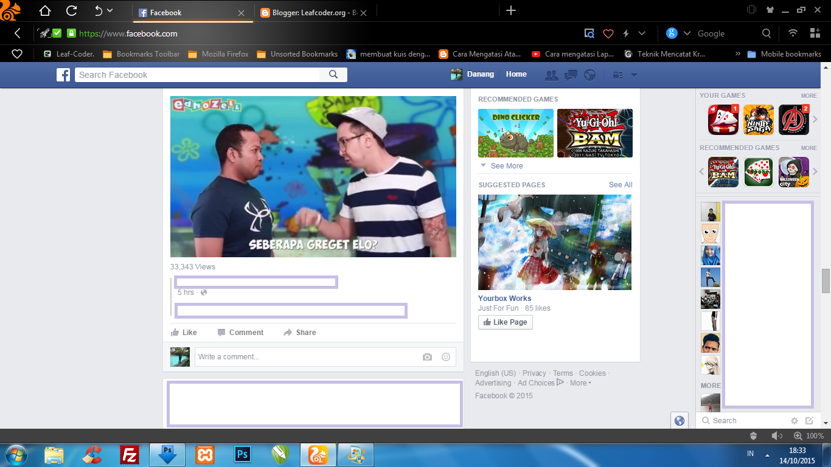Viewport: 831px width, 467px height.
Task: Go to Facebook Home
Action: [x=516, y=74]
